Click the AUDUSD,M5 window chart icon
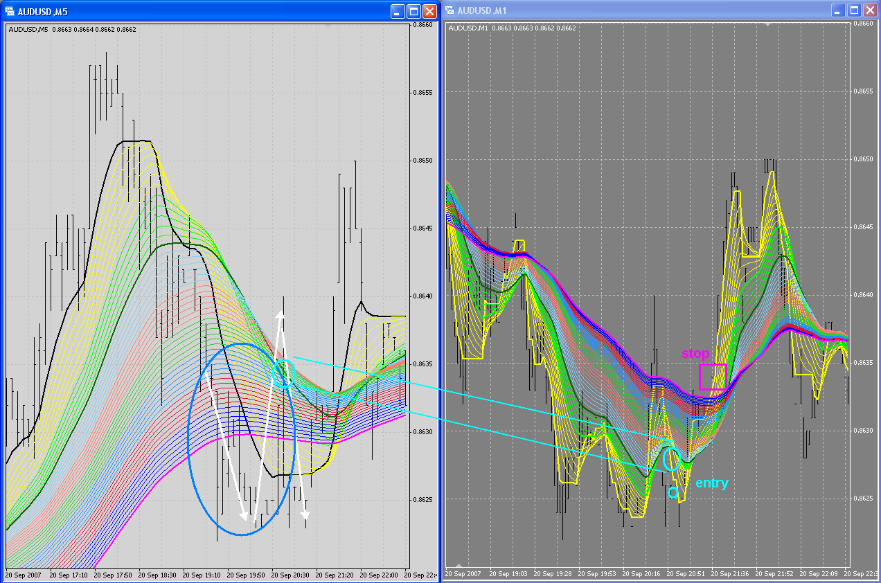This screenshot has height=583, width=881. click(10, 11)
